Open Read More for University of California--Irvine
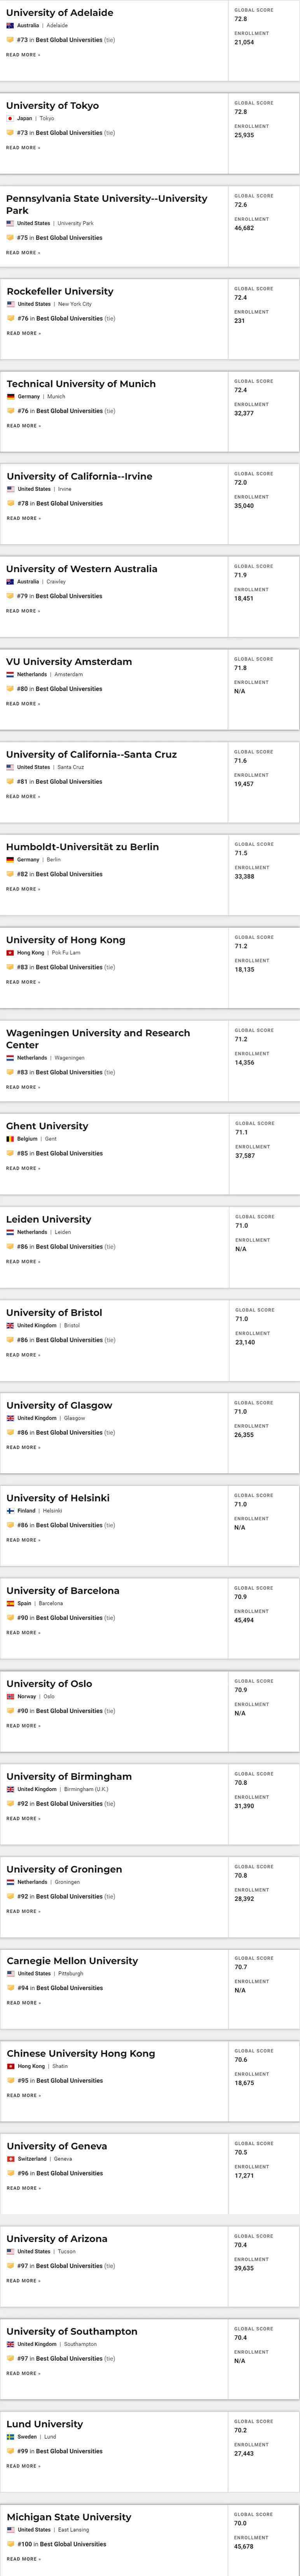The height and width of the screenshot is (2576, 300). point(23,518)
